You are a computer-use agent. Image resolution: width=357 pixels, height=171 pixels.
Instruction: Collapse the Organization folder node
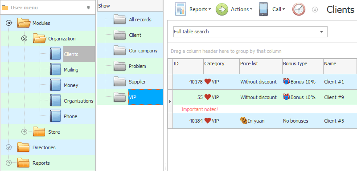(x=24, y=39)
